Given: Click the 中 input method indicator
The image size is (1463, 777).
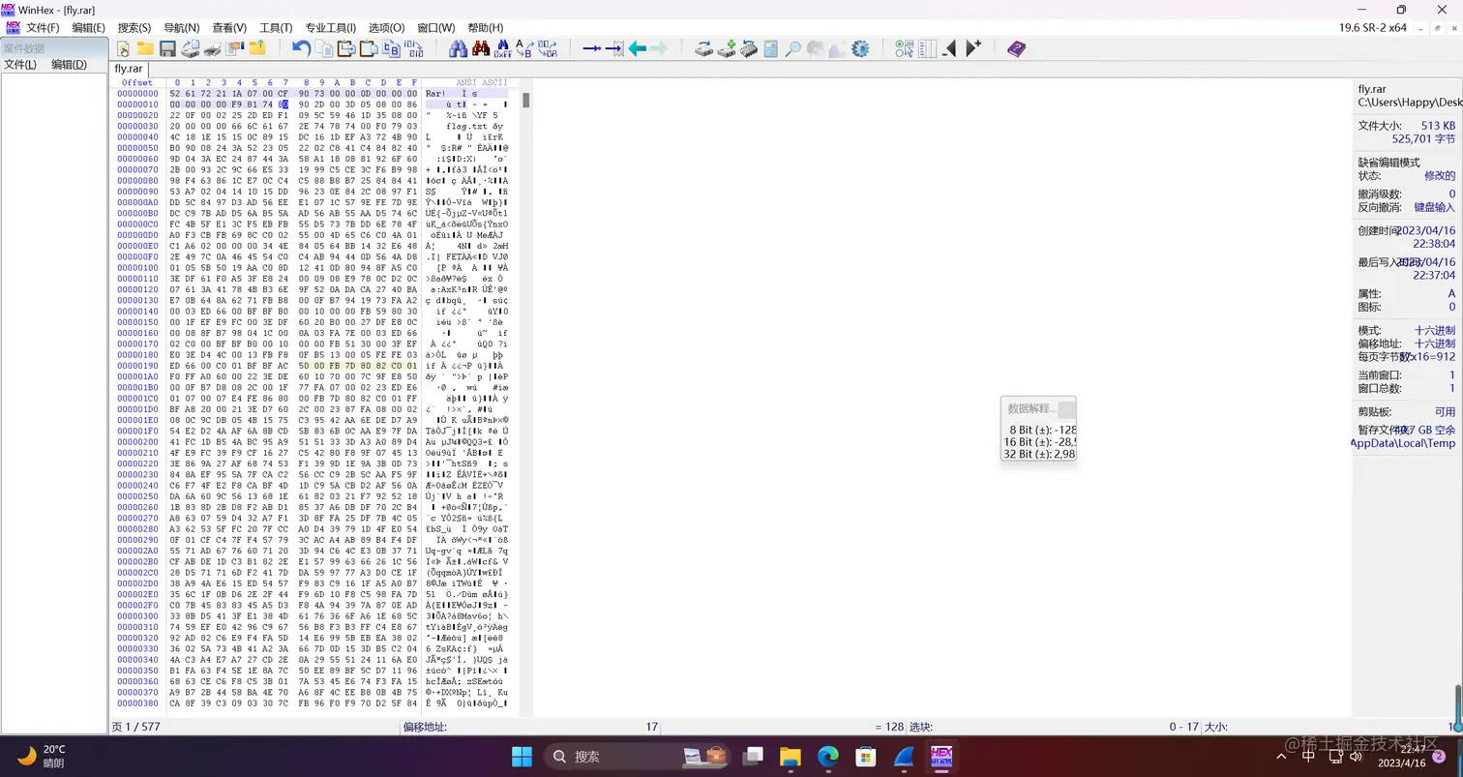Looking at the screenshot, I should point(1309,756).
